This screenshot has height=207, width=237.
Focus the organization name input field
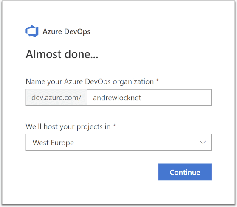(x=149, y=97)
